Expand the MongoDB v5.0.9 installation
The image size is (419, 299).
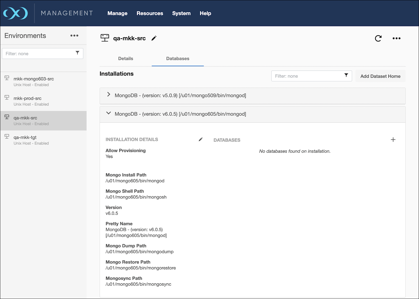[109, 95]
